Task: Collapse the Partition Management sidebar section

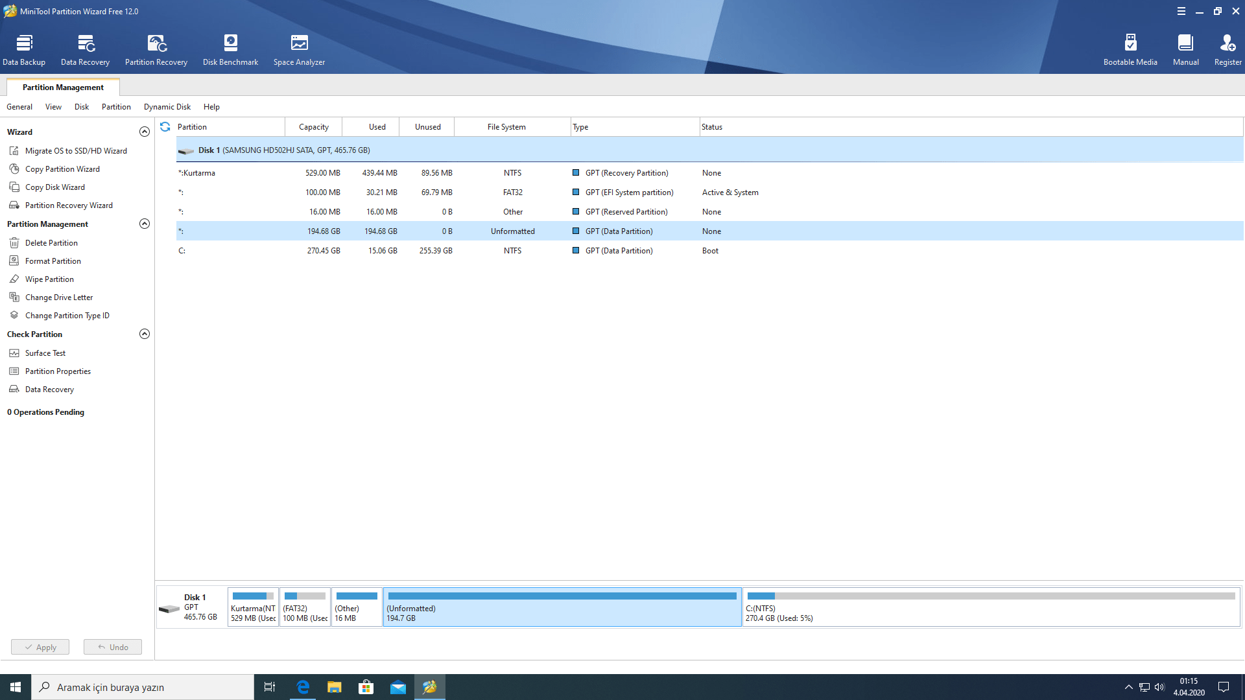Action: (145, 224)
